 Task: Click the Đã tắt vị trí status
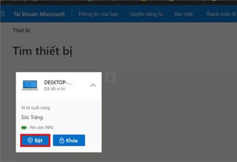pyautogui.click(x=55, y=89)
